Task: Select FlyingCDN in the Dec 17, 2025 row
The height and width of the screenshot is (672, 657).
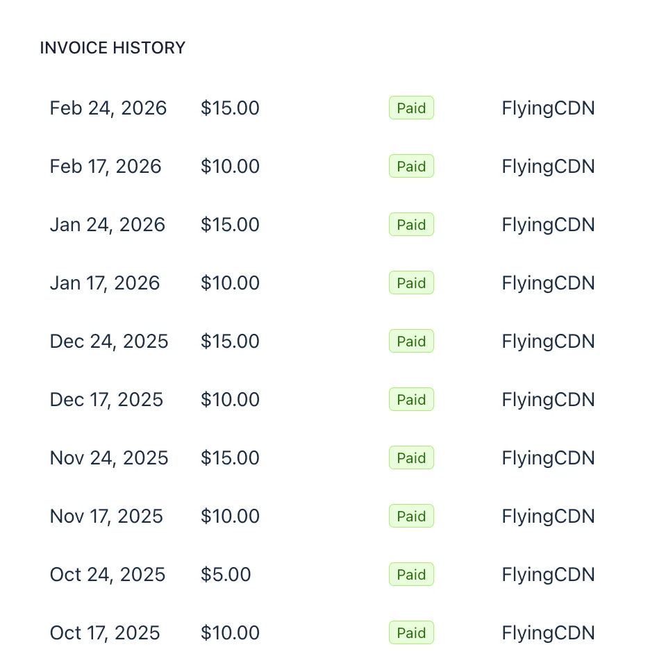Action: (548, 400)
